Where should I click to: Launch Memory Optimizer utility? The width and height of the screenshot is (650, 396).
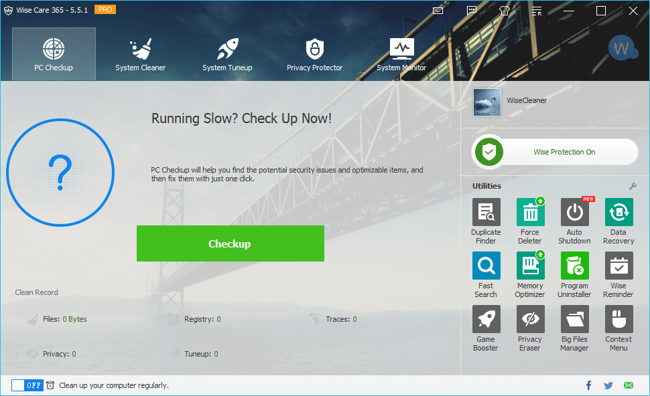tap(530, 275)
